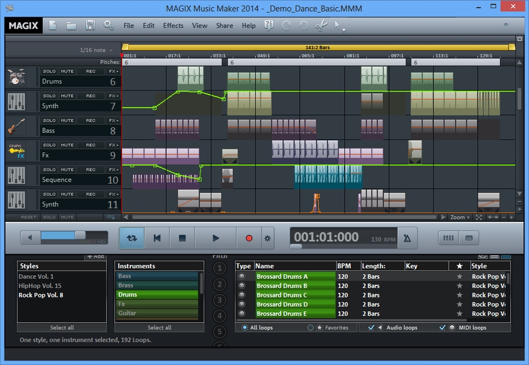
Task: Enable Solo on the Drums track
Action: [x=49, y=70]
